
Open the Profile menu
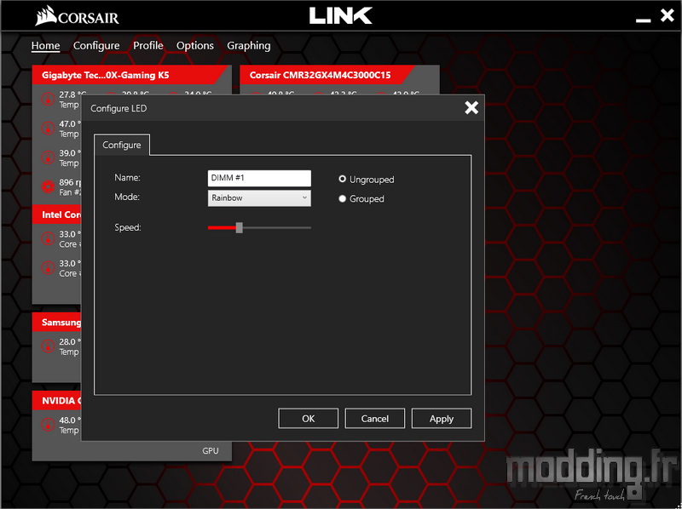click(x=147, y=46)
